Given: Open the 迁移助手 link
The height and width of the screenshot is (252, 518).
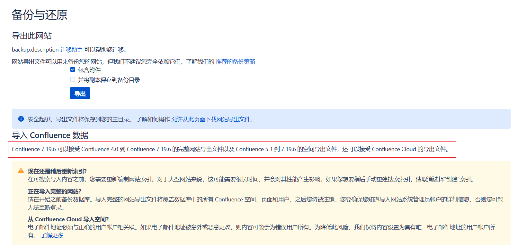Looking at the screenshot, I should [71, 50].
